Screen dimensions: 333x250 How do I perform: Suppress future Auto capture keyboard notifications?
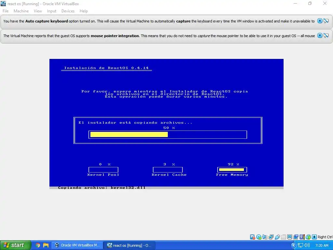click(x=326, y=21)
